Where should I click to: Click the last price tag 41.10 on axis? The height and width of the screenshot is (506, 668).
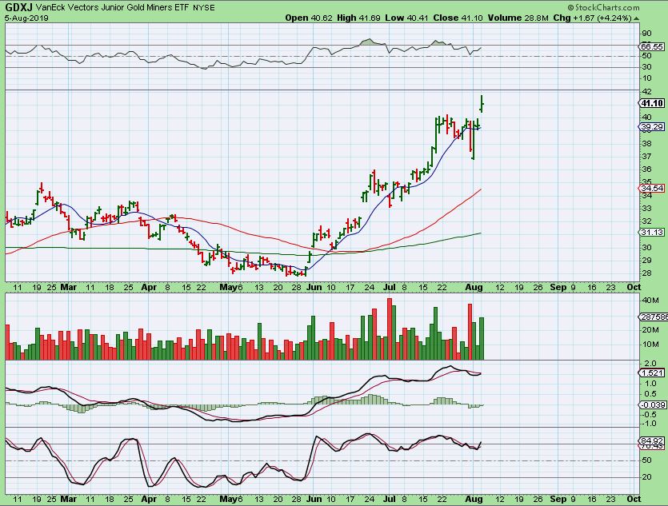point(651,103)
